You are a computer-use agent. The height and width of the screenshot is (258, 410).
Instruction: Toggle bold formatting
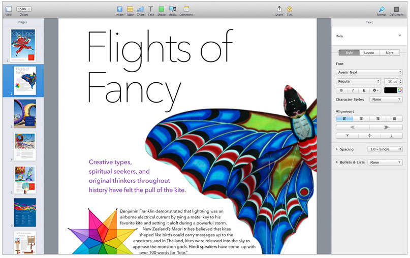tap(341, 90)
